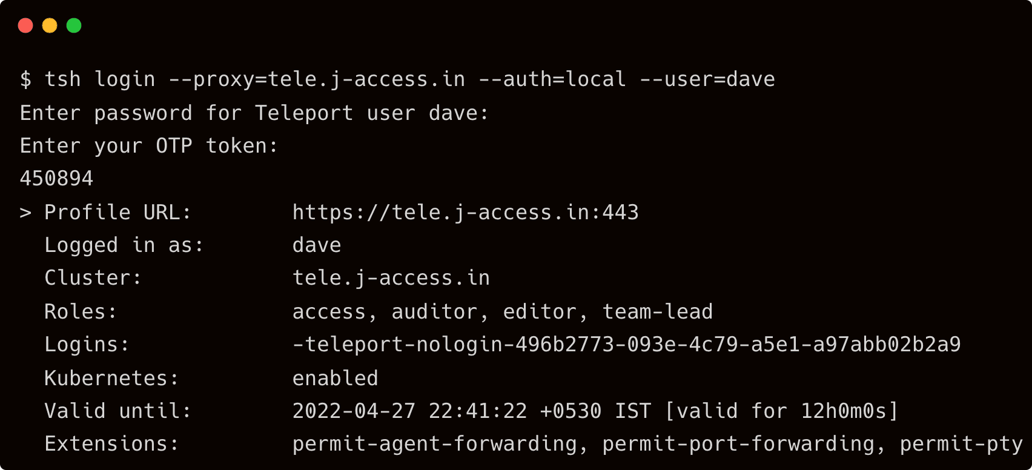
Task: Click the --proxy=tele.j-access.in argument
Action: [x=317, y=79]
